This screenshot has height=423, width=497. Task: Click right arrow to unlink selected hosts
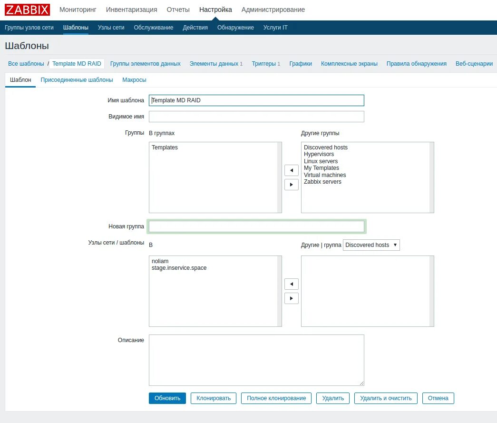pyautogui.click(x=291, y=298)
